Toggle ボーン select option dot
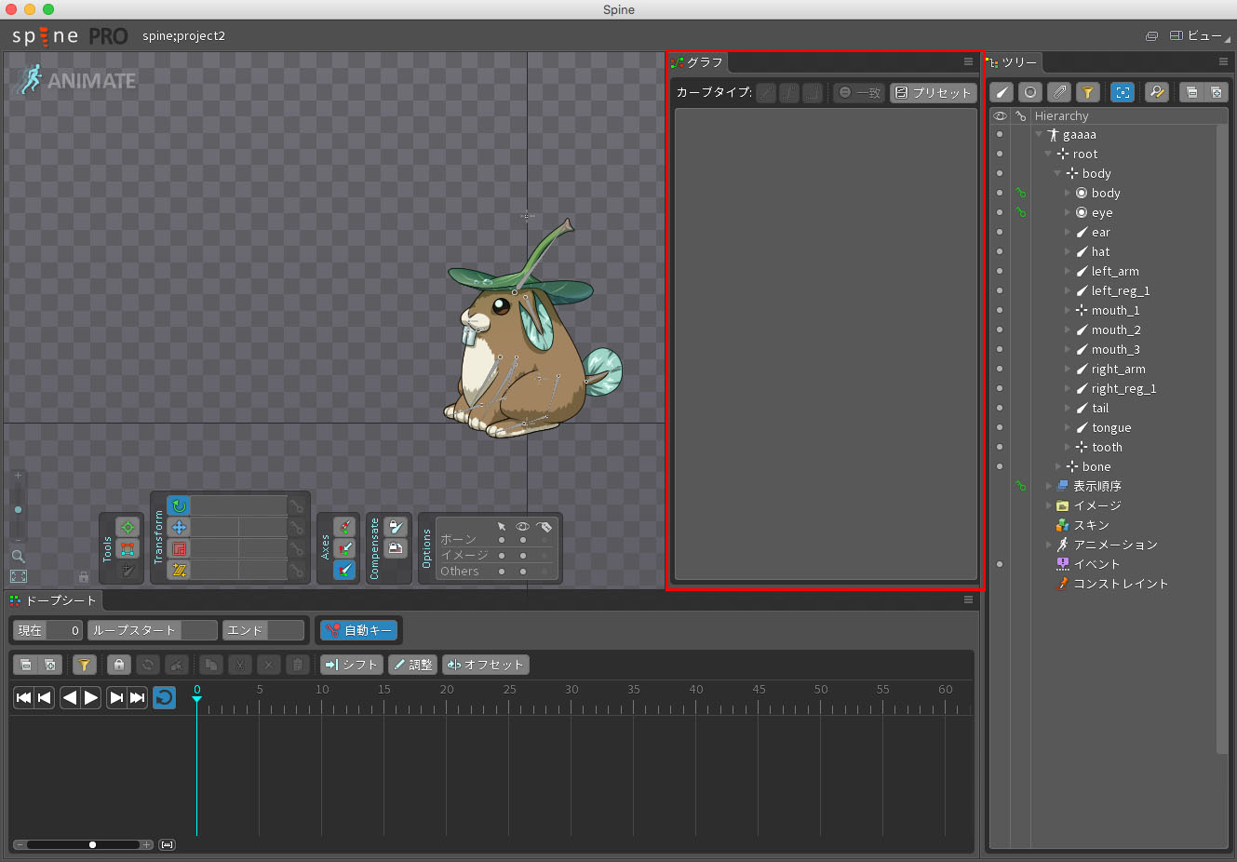Viewport: 1237px width, 862px height. [502, 540]
